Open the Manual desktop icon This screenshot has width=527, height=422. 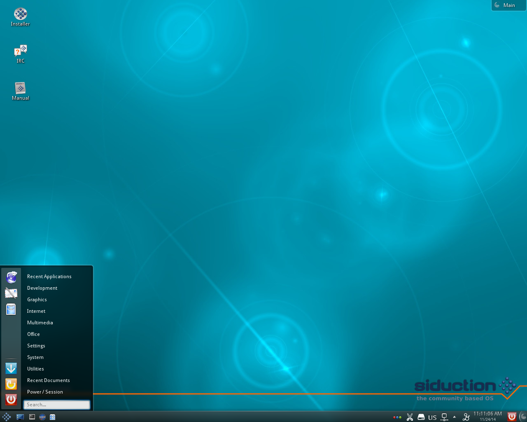(20, 91)
